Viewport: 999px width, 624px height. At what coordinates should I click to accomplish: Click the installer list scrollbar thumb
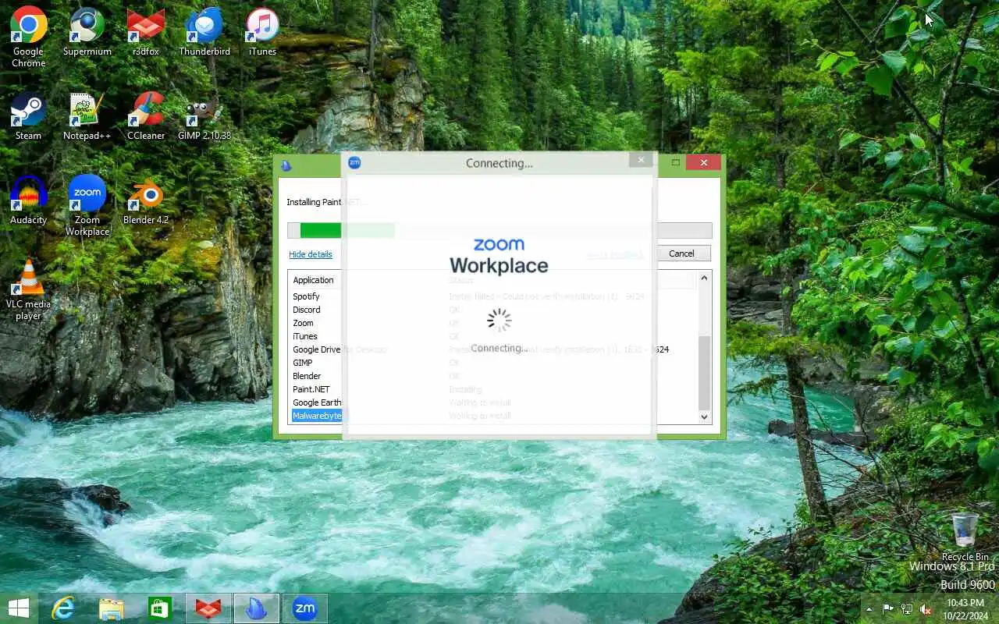[705, 372]
